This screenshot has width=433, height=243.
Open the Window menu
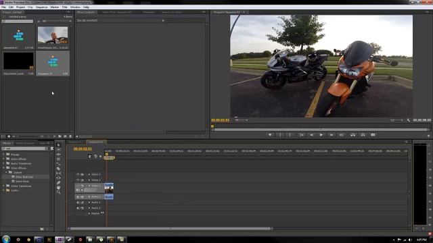click(75, 7)
